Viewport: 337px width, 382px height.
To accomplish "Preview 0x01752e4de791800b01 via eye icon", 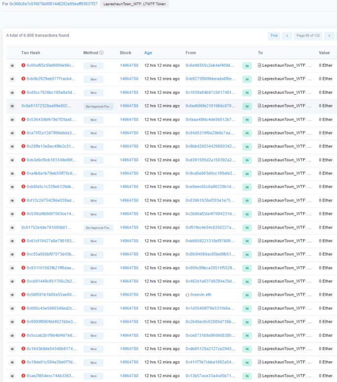I will tap(12, 228).
